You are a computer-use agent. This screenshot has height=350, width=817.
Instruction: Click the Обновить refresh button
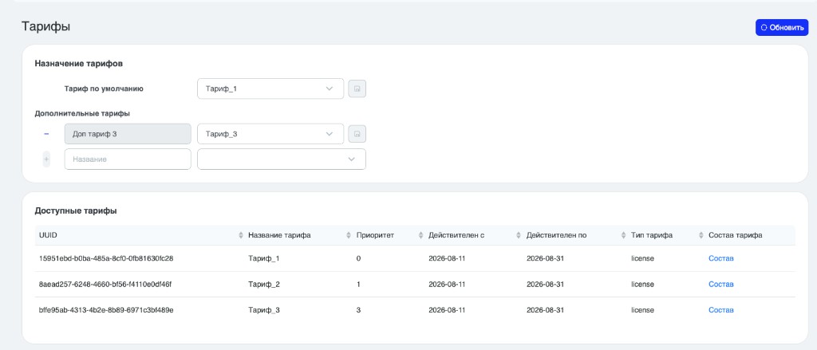tap(782, 28)
